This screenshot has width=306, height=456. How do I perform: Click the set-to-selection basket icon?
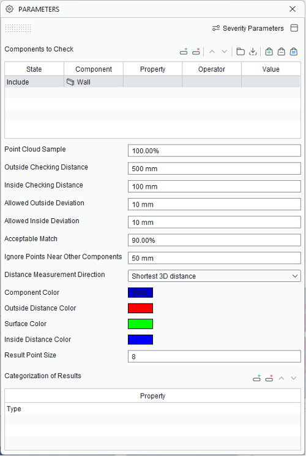point(294,51)
